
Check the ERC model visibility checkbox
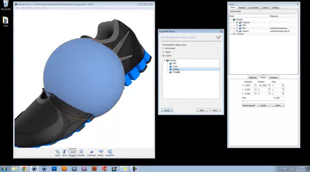tap(237, 25)
